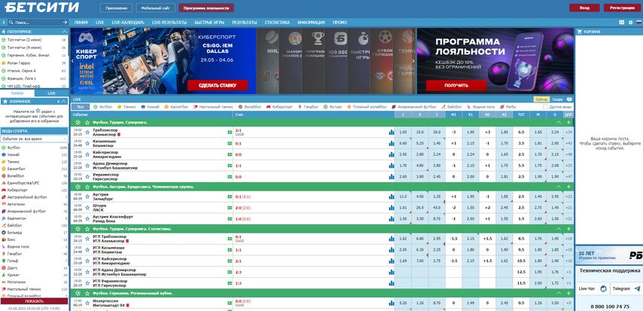Screen dimensions: 643x311
Task: Filter live events by Хоккей
Action: [150, 107]
